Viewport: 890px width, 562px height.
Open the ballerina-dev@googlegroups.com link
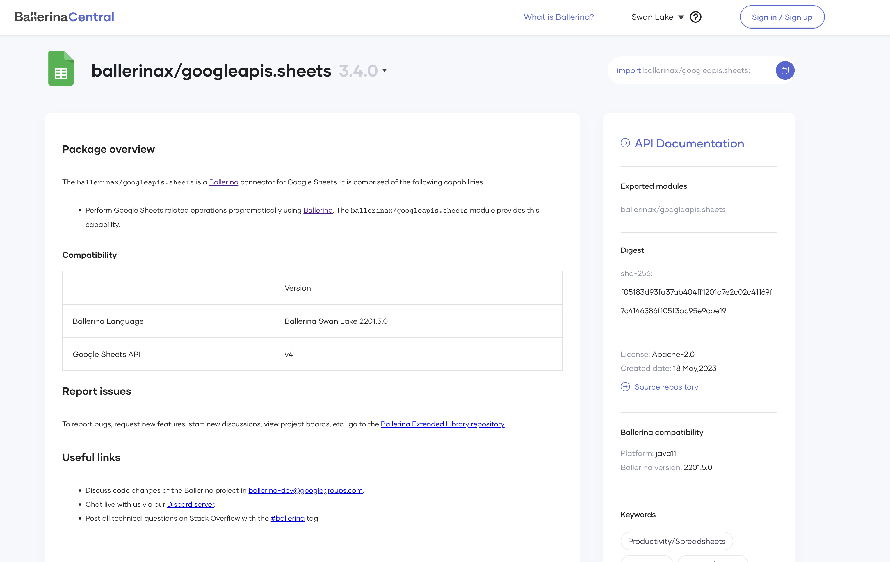[305, 490]
